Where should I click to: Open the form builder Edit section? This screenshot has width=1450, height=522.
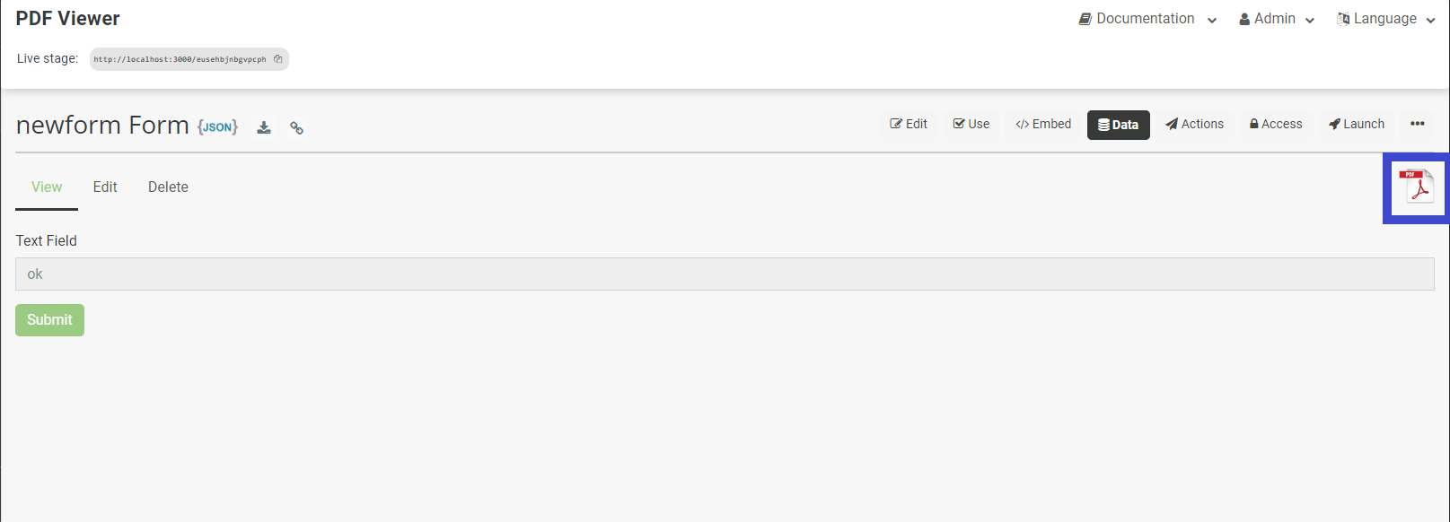(909, 125)
